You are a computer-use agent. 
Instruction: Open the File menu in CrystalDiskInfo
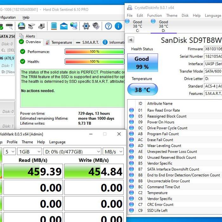click(x=130, y=16)
